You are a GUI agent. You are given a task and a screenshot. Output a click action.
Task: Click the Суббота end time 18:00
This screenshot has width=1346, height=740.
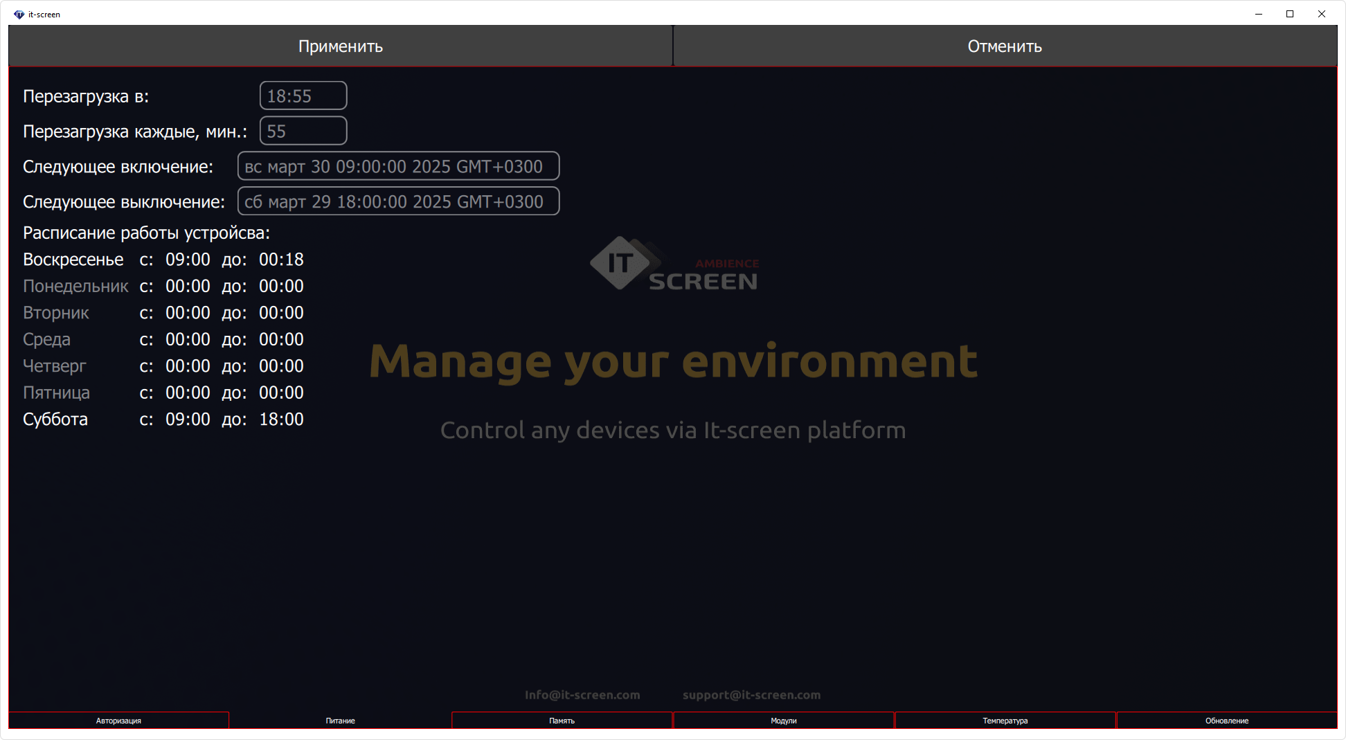281,419
